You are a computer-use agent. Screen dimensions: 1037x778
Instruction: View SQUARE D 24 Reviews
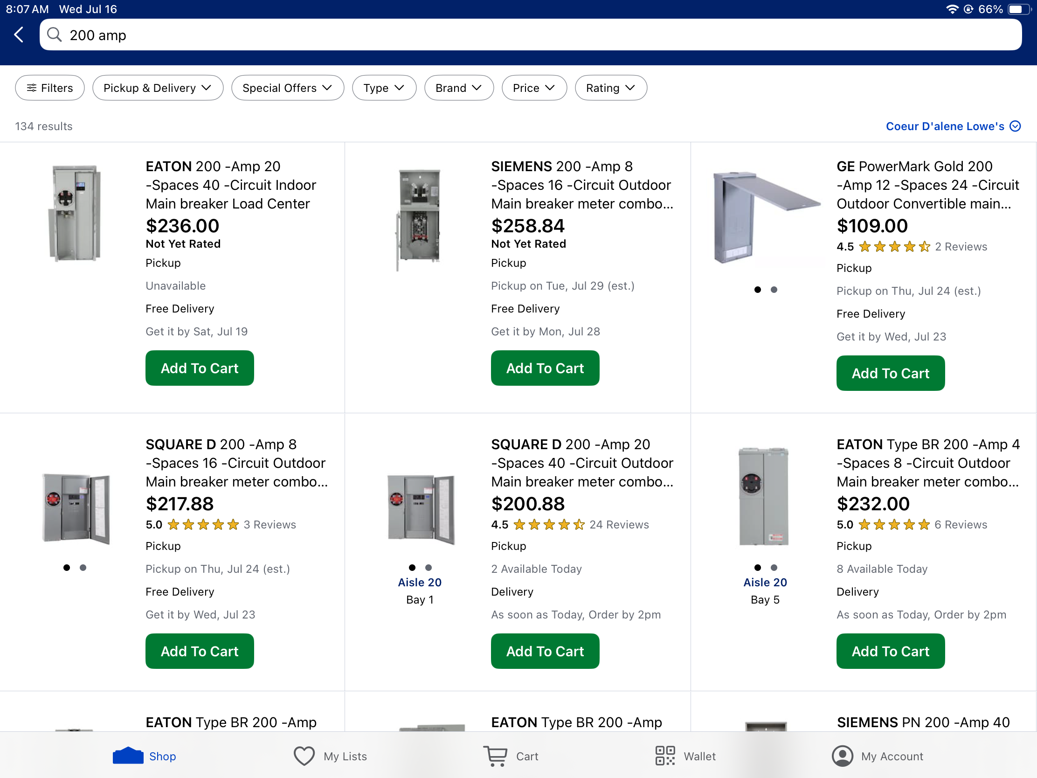tap(619, 525)
